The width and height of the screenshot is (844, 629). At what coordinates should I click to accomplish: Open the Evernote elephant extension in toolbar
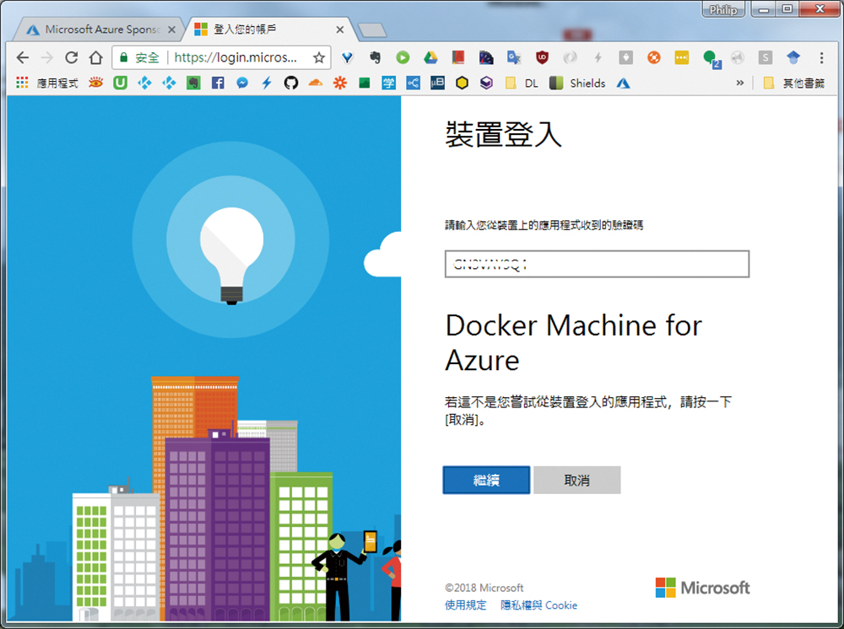tap(375, 57)
